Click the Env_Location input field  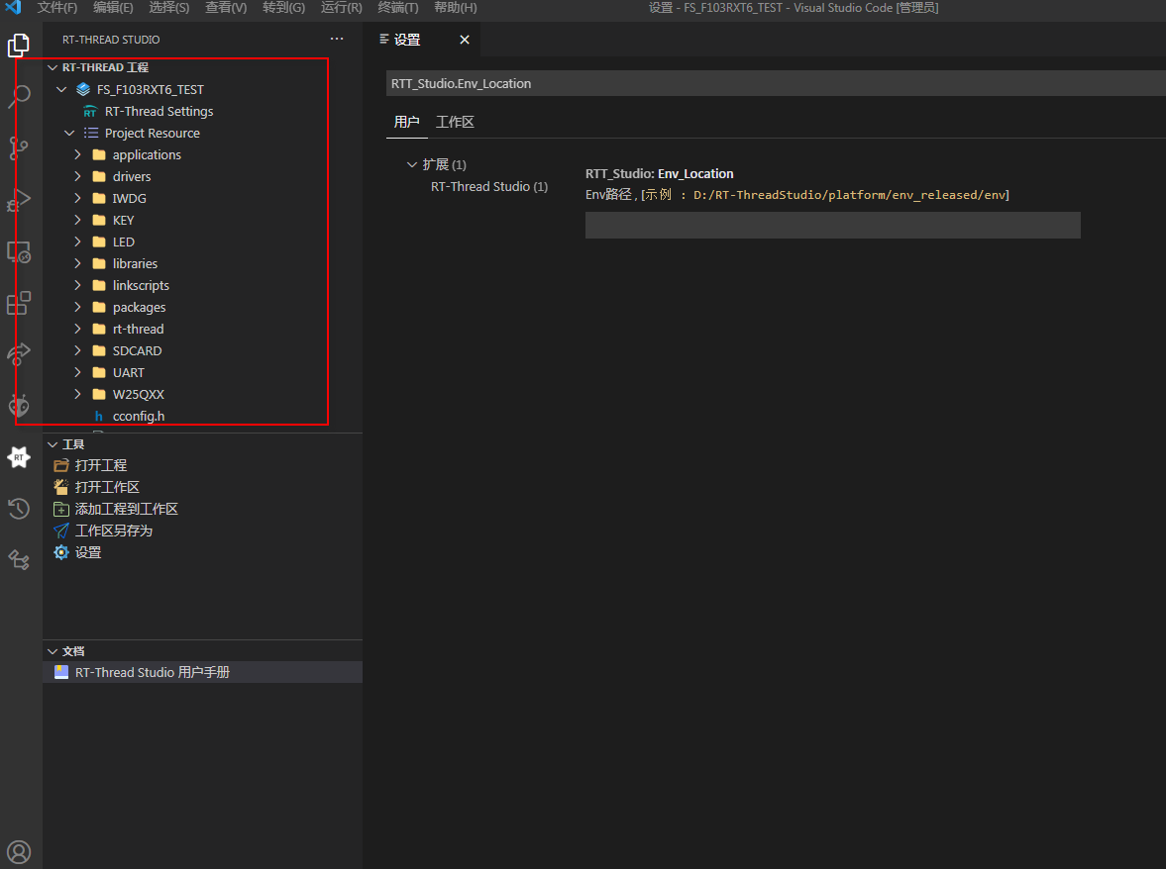832,225
